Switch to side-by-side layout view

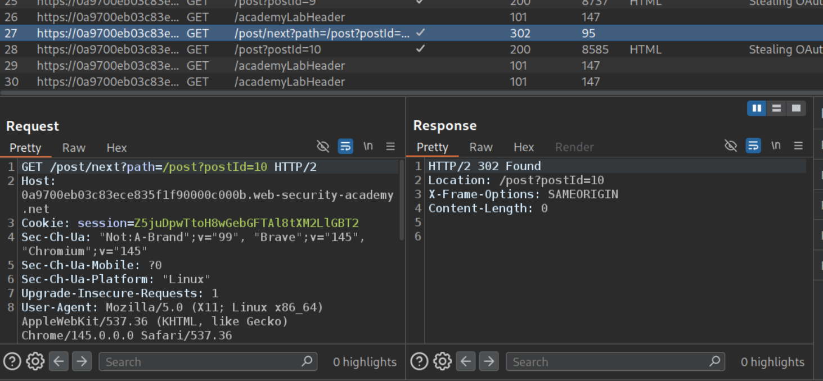click(x=757, y=108)
